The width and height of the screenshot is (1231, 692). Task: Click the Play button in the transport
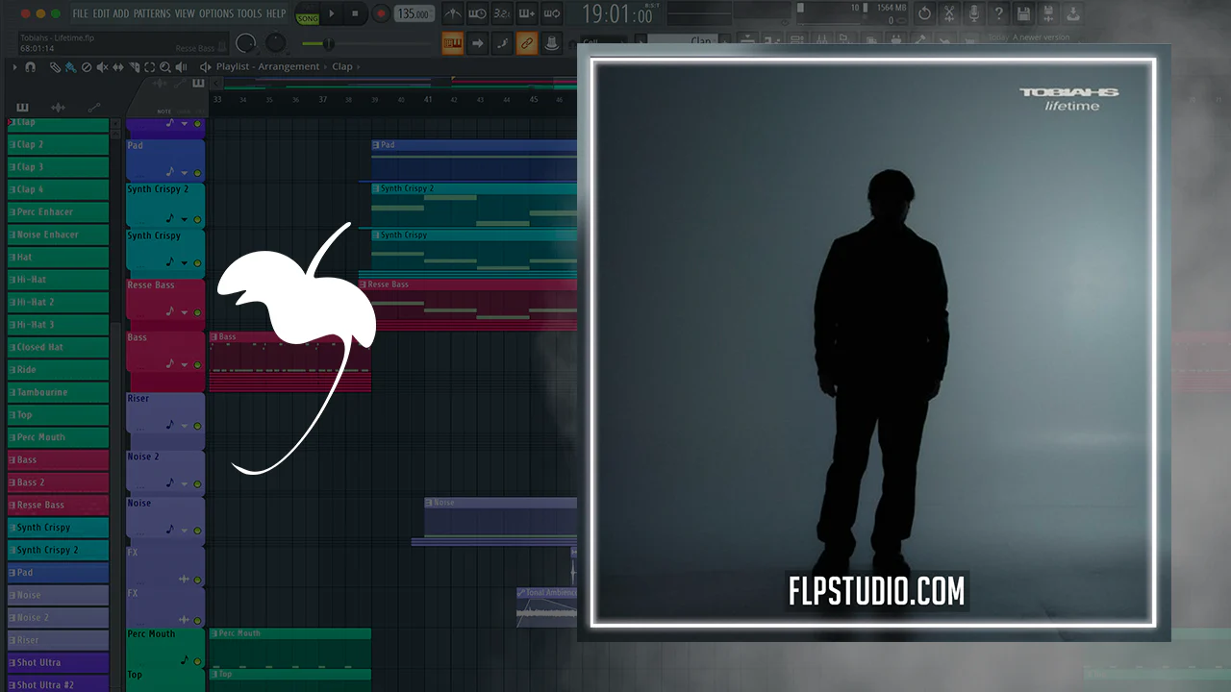[332, 14]
